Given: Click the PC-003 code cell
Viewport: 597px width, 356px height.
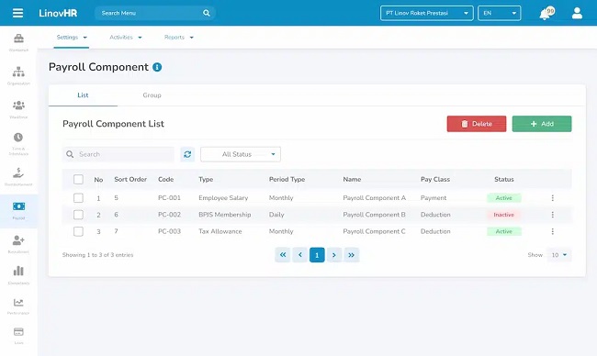Looking at the screenshot, I should coord(169,231).
